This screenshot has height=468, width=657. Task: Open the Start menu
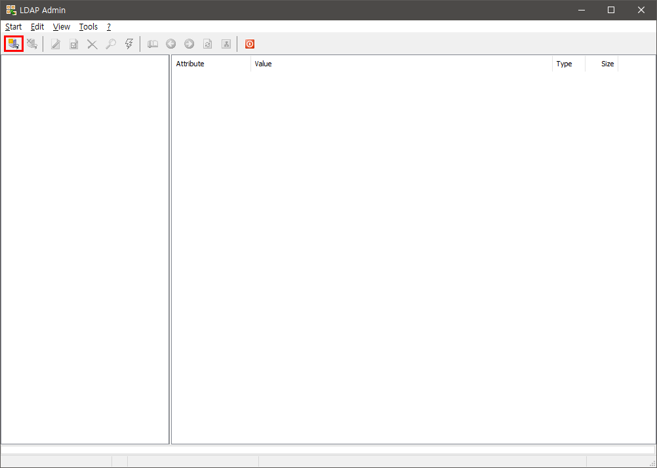(x=13, y=27)
